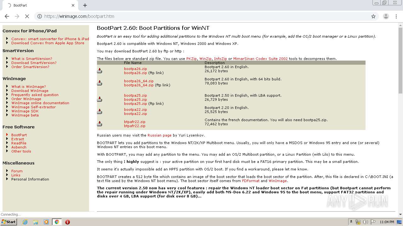Show hidden tray icons arrow
The height and width of the screenshot is (226, 403).
point(351,222)
